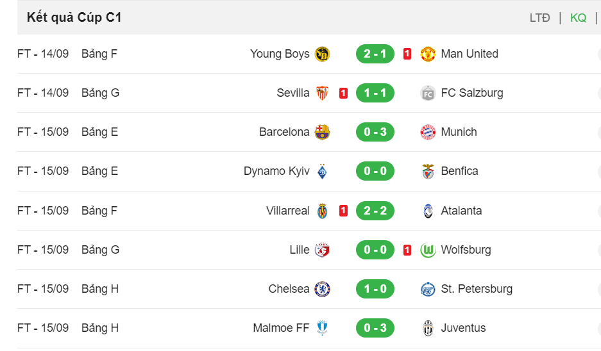
Task: Open the St. Petersburg team link
Action: point(477,289)
